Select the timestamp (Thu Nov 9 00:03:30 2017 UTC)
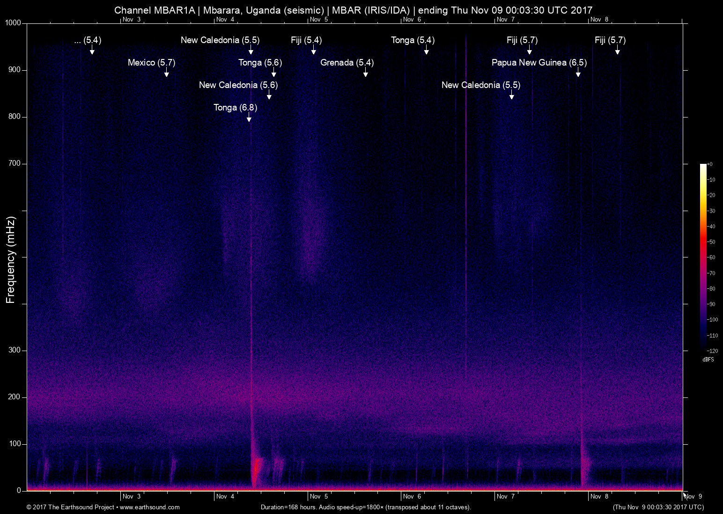 (x=657, y=507)
